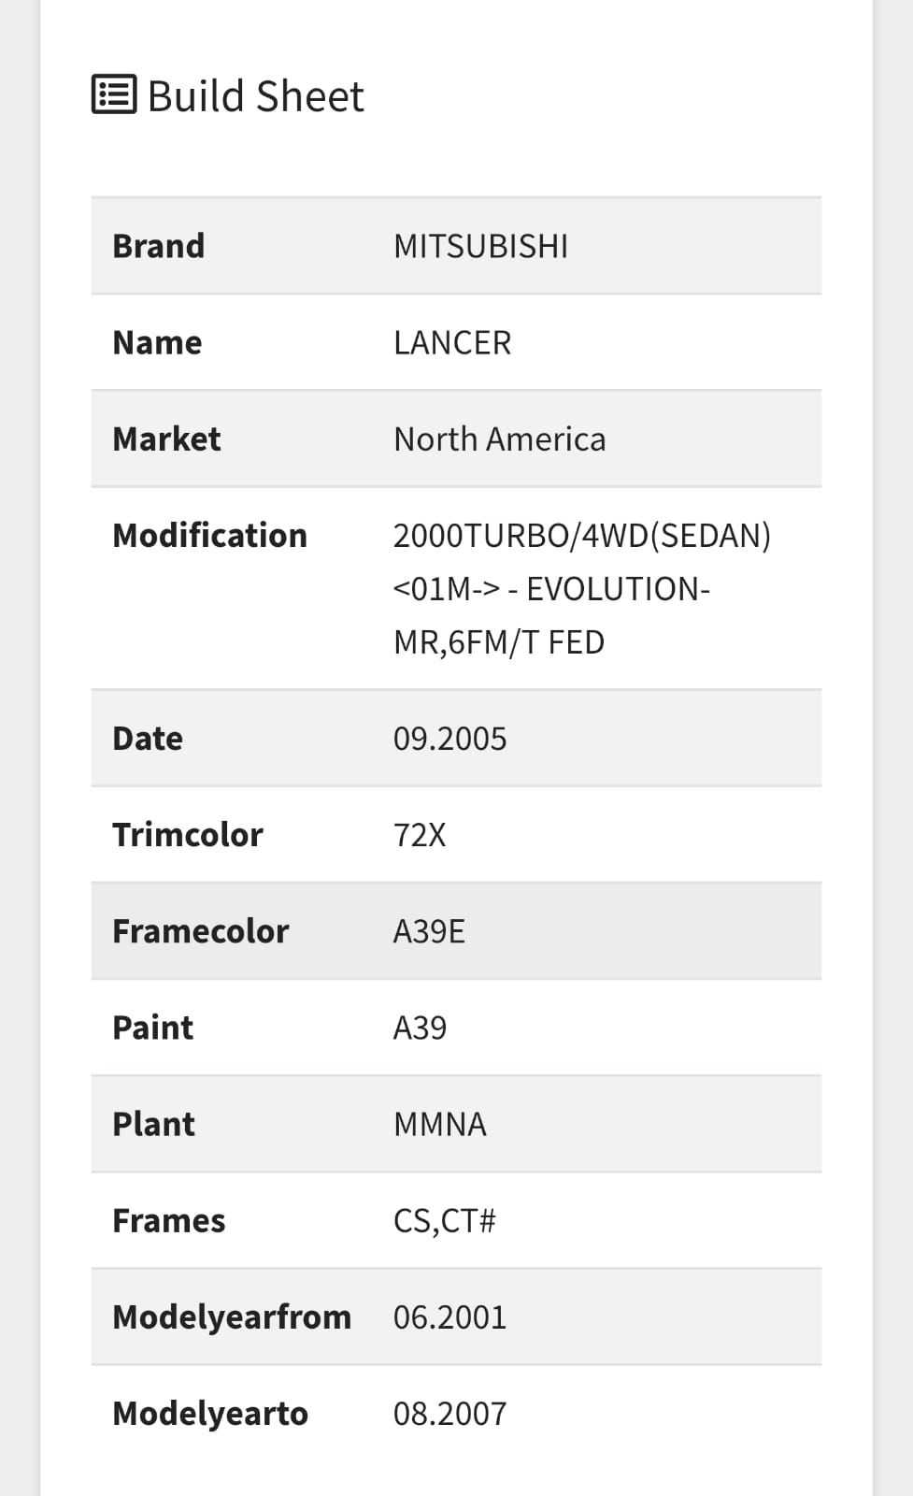Image resolution: width=913 pixels, height=1496 pixels.
Task: Click the Build Sheet list icon
Action: coord(114,94)
